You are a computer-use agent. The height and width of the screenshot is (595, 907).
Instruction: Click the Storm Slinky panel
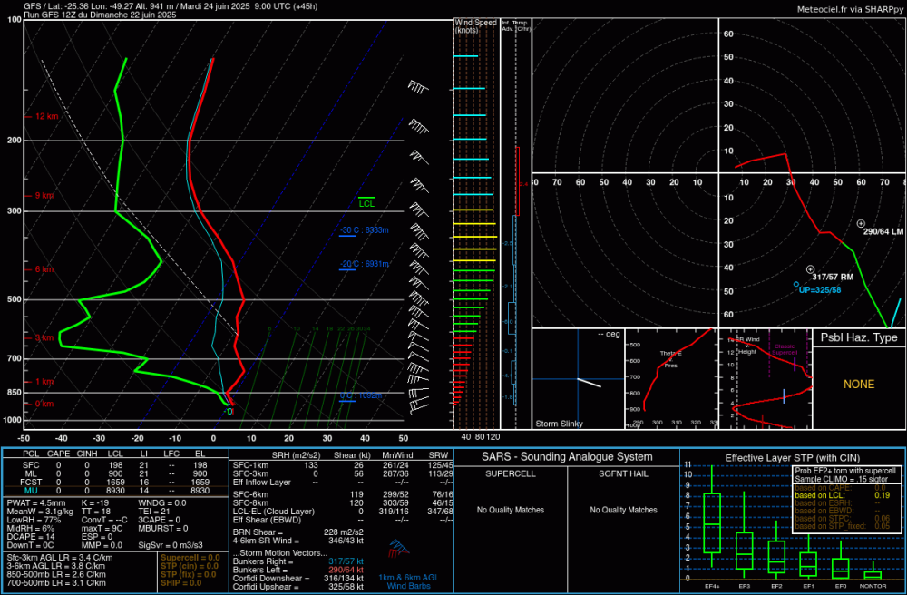(x=577, y=379)
